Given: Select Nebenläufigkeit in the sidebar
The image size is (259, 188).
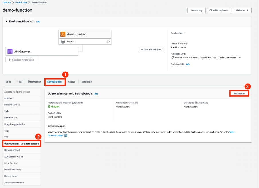Looking at the screenshot, I should 22,150.
